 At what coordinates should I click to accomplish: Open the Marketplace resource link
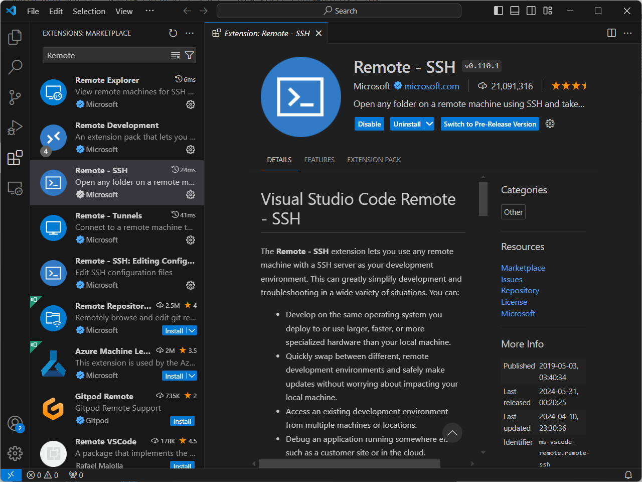523,268
